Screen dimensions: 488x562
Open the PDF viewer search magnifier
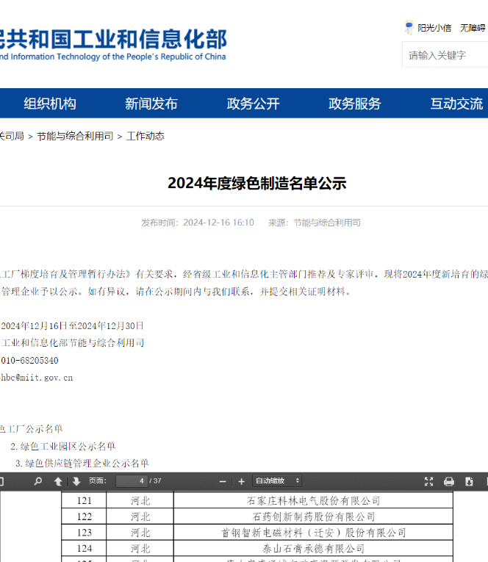pos(37,481)
